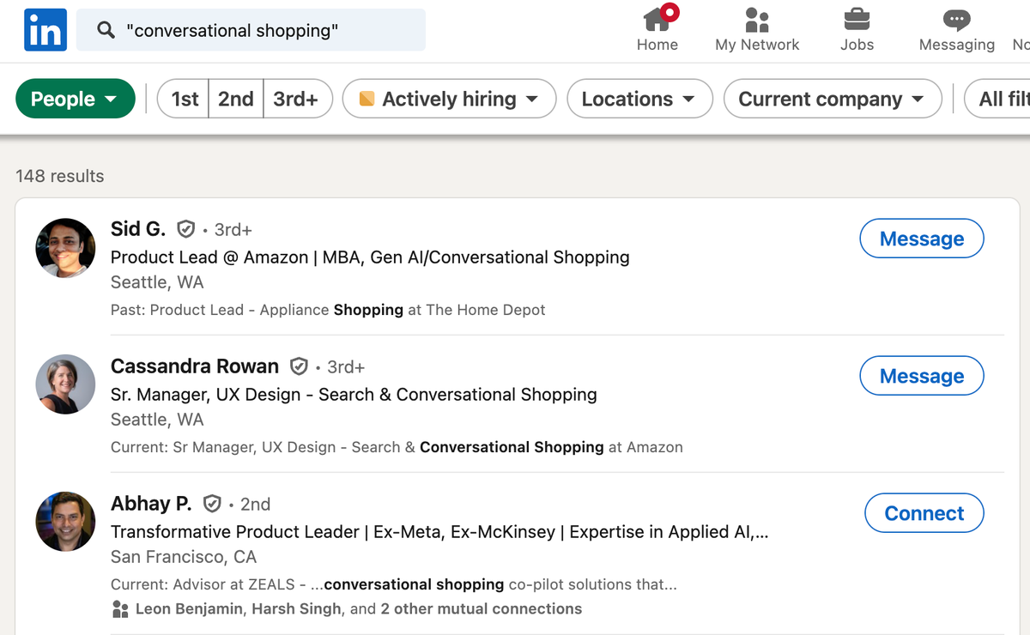Open All filters panel
This screenshot has height=635, width=1030.
pos(999,99)
